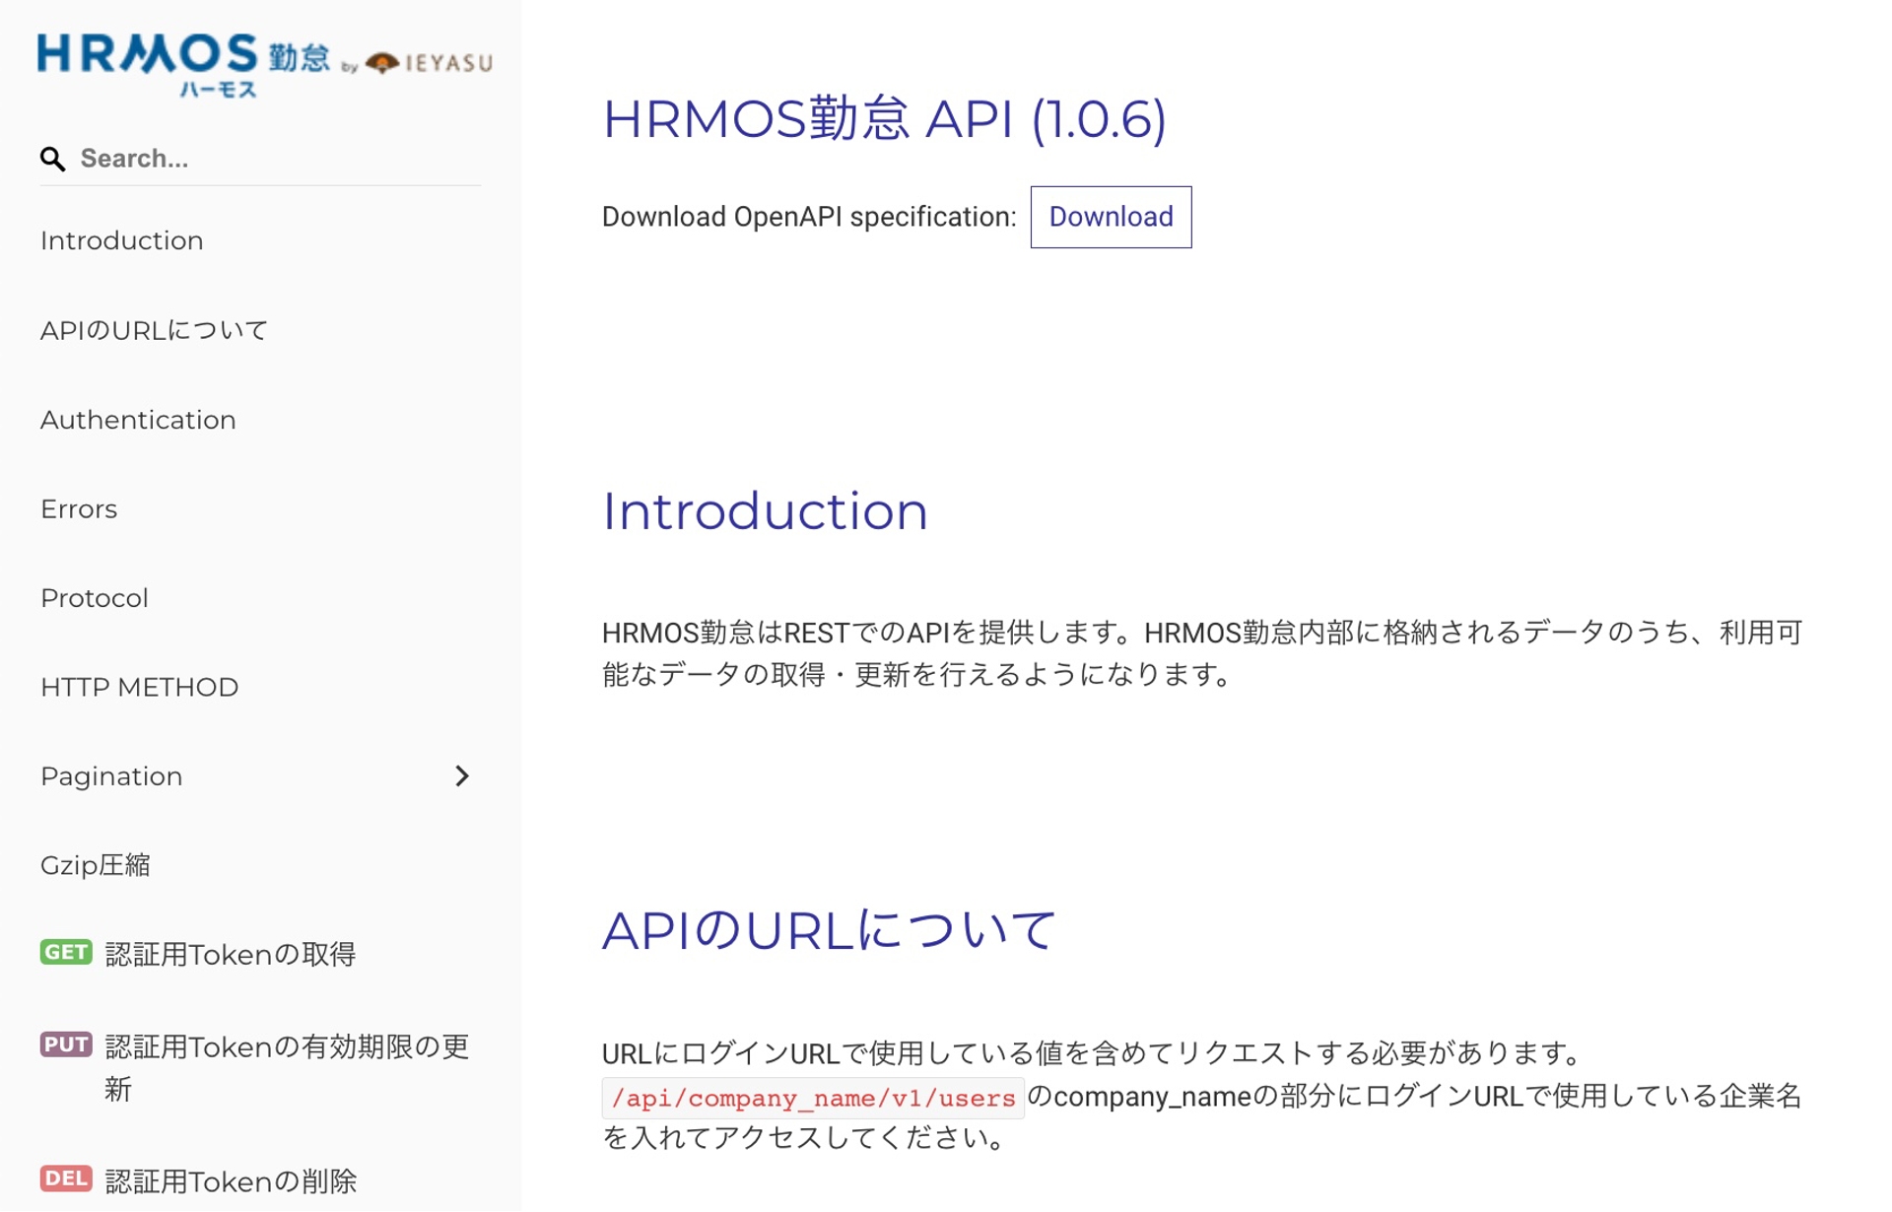Download the OpenAPI specification

(x=1111, y=217)
